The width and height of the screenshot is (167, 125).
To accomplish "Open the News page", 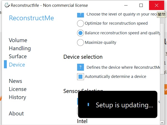I will (16, 81).
